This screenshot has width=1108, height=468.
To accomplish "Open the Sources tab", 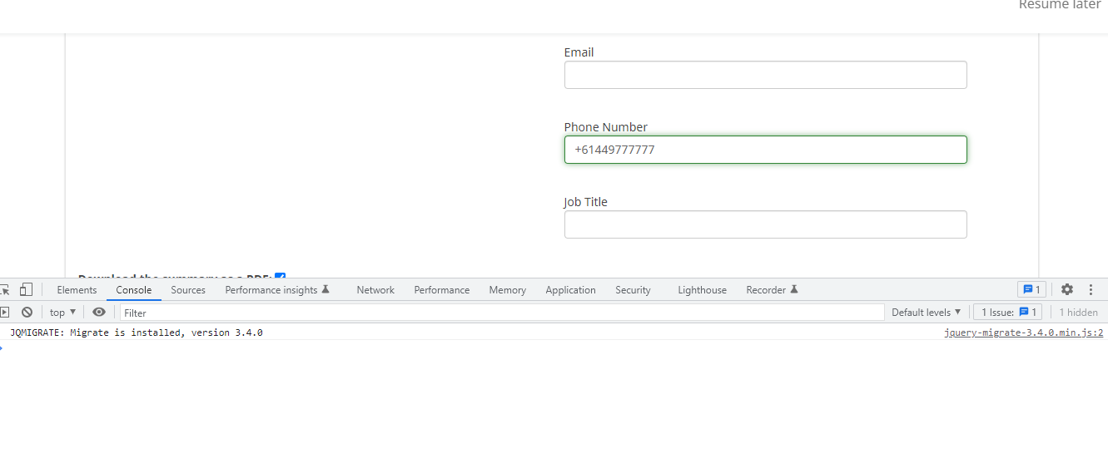I will click(188, 290).
